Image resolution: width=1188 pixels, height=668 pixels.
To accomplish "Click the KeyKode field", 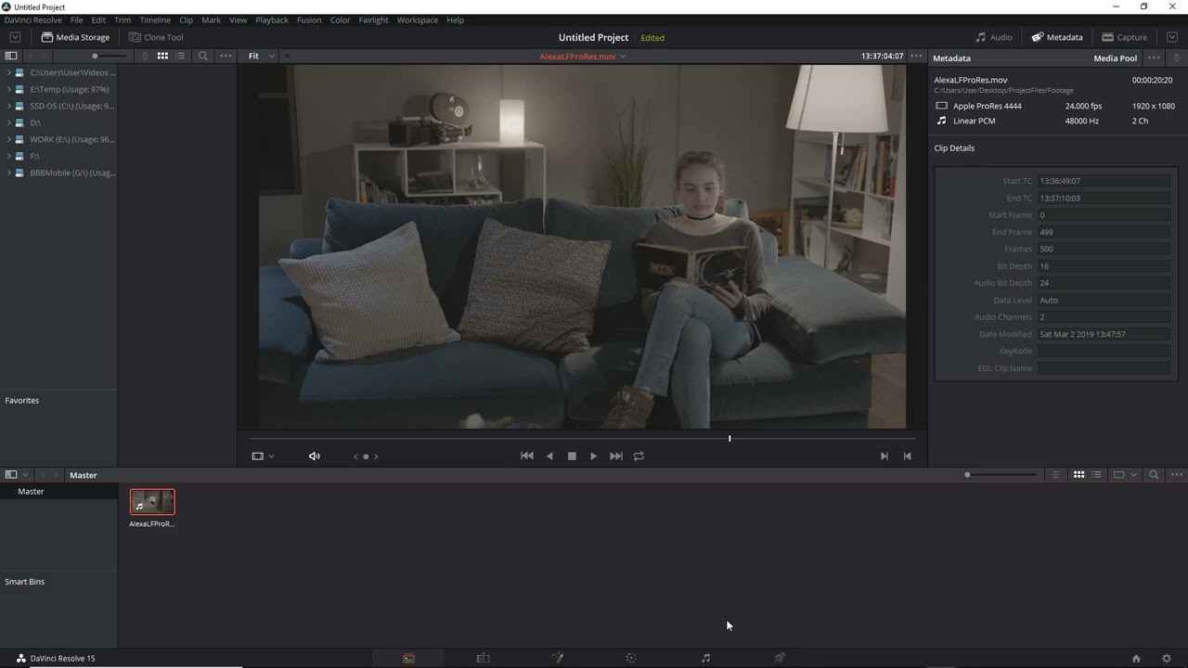I will coord(1104,351).
